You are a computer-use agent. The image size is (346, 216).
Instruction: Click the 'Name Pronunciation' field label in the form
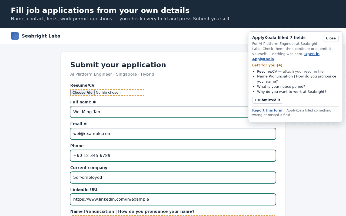click(132, 211)
